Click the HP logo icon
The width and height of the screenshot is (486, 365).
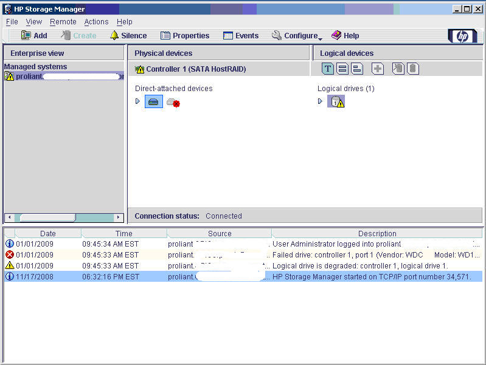(462, 36)
